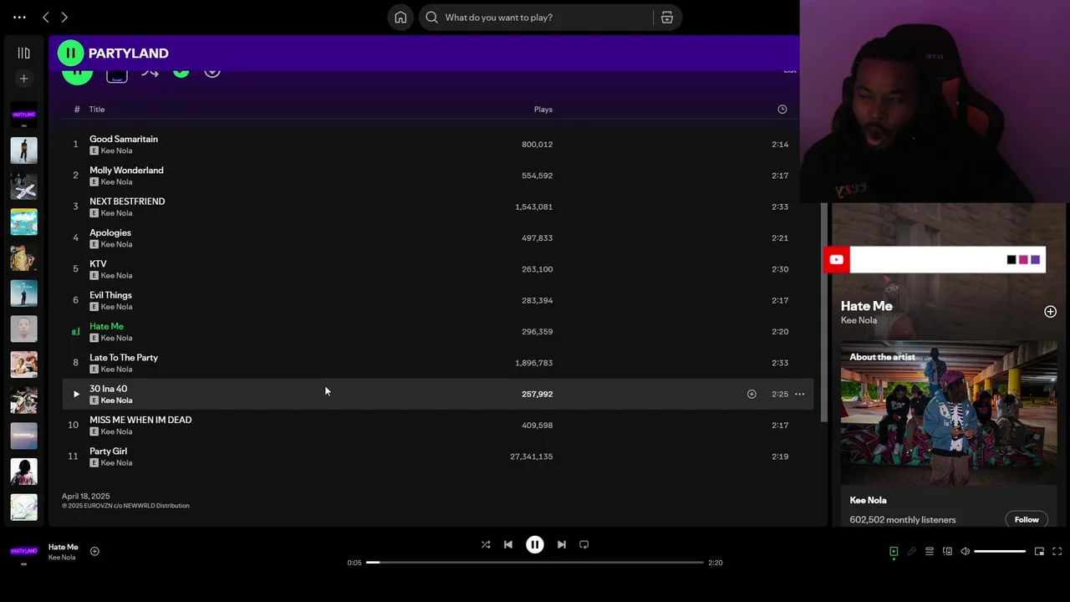The height and width of the screenshot is (602, 1070).
Task: Open Connect to a device
Action: pos(947,552)
